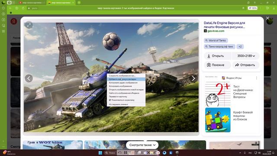The height and width of the screenshot is (156, 277).
Task: Open the sidebar grid apps icon
Action: (x=3, y=31)
